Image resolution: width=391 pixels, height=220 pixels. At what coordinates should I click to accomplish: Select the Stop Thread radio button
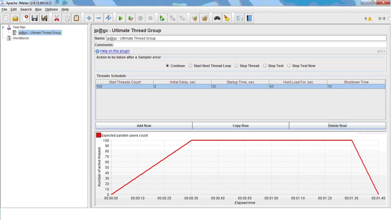[x=236, y=66]
